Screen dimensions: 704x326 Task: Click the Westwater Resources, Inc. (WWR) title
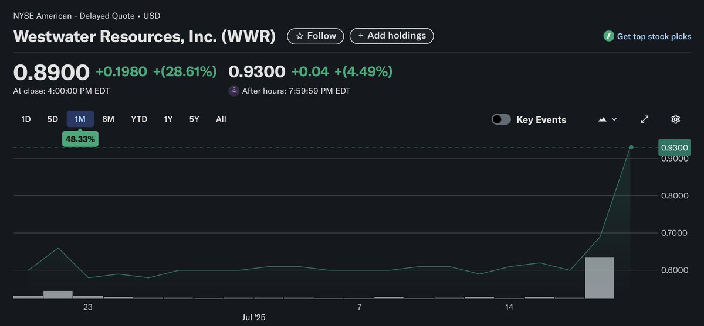point(144,36)
